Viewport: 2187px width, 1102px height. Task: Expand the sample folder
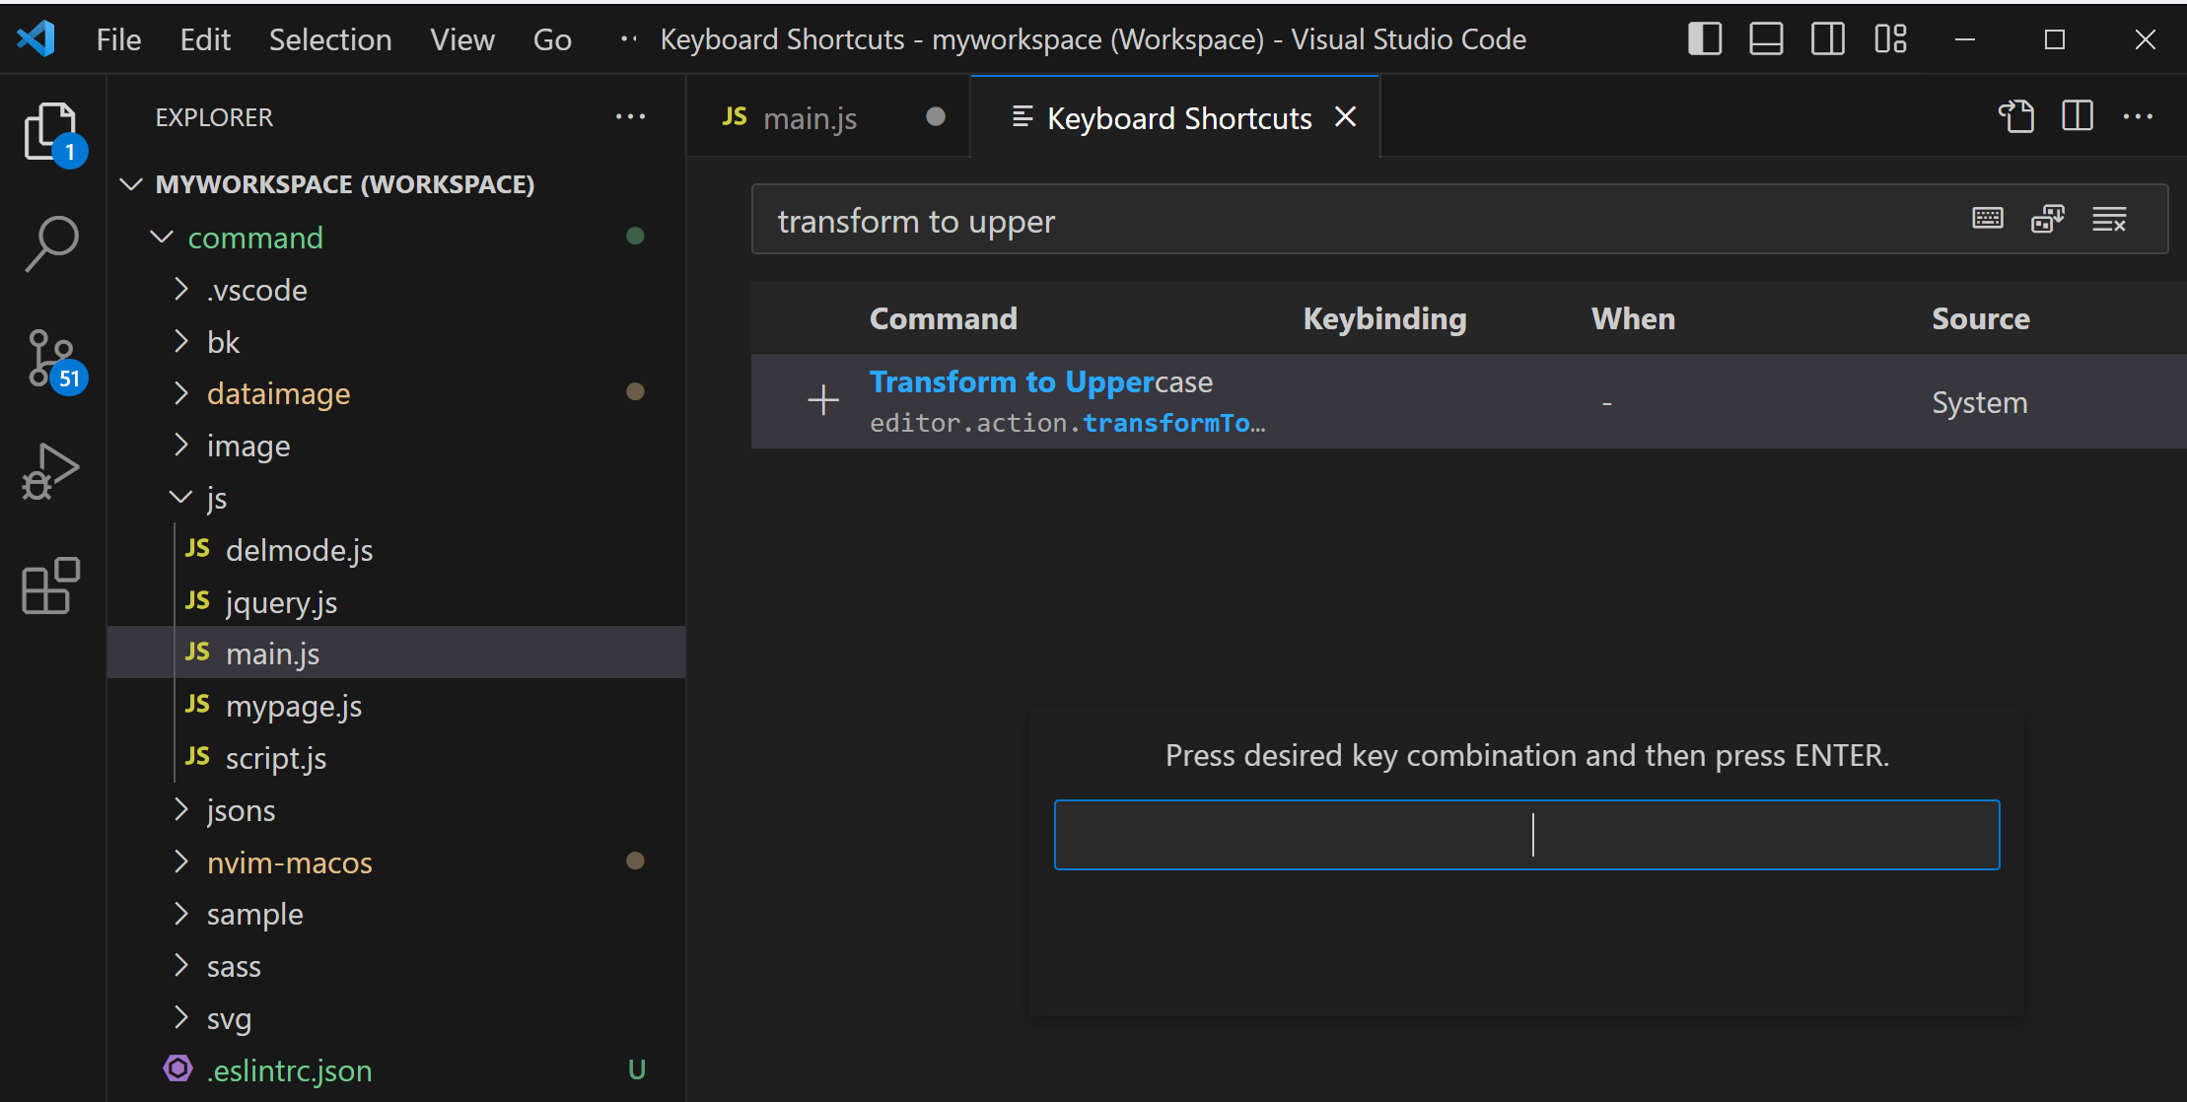[181, 914]
